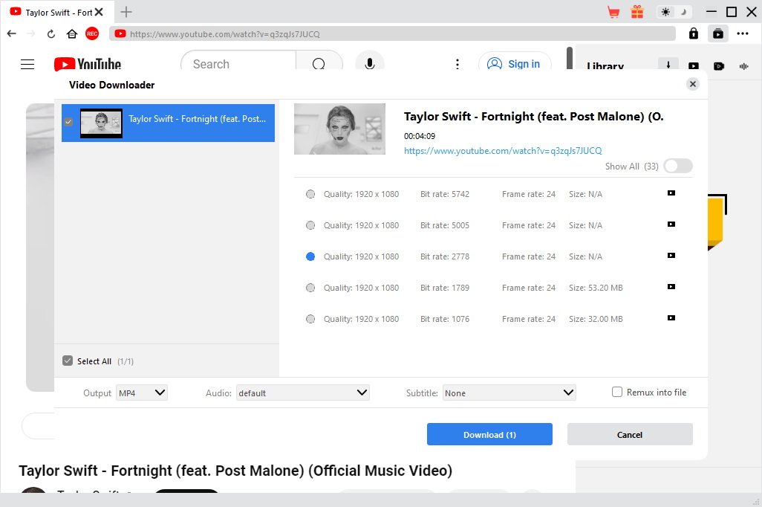
Task: Click the forward navigation arrow
Action: pos(30,33)
